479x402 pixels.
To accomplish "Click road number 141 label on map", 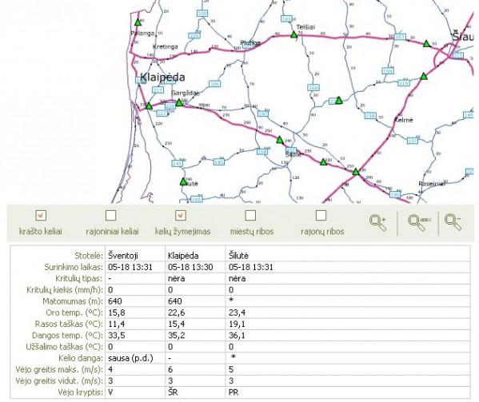I will tap(178, 164).
